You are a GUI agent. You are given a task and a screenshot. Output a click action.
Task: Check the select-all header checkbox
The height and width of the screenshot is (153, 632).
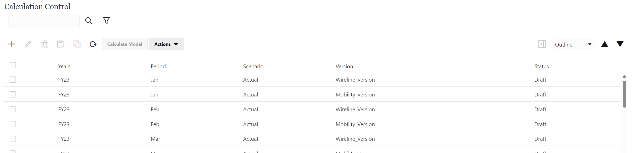pos(13,65)
